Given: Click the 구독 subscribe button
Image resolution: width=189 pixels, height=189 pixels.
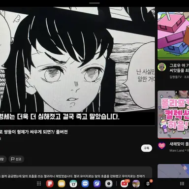Looking at the screenshot, I should coord(147,148).
